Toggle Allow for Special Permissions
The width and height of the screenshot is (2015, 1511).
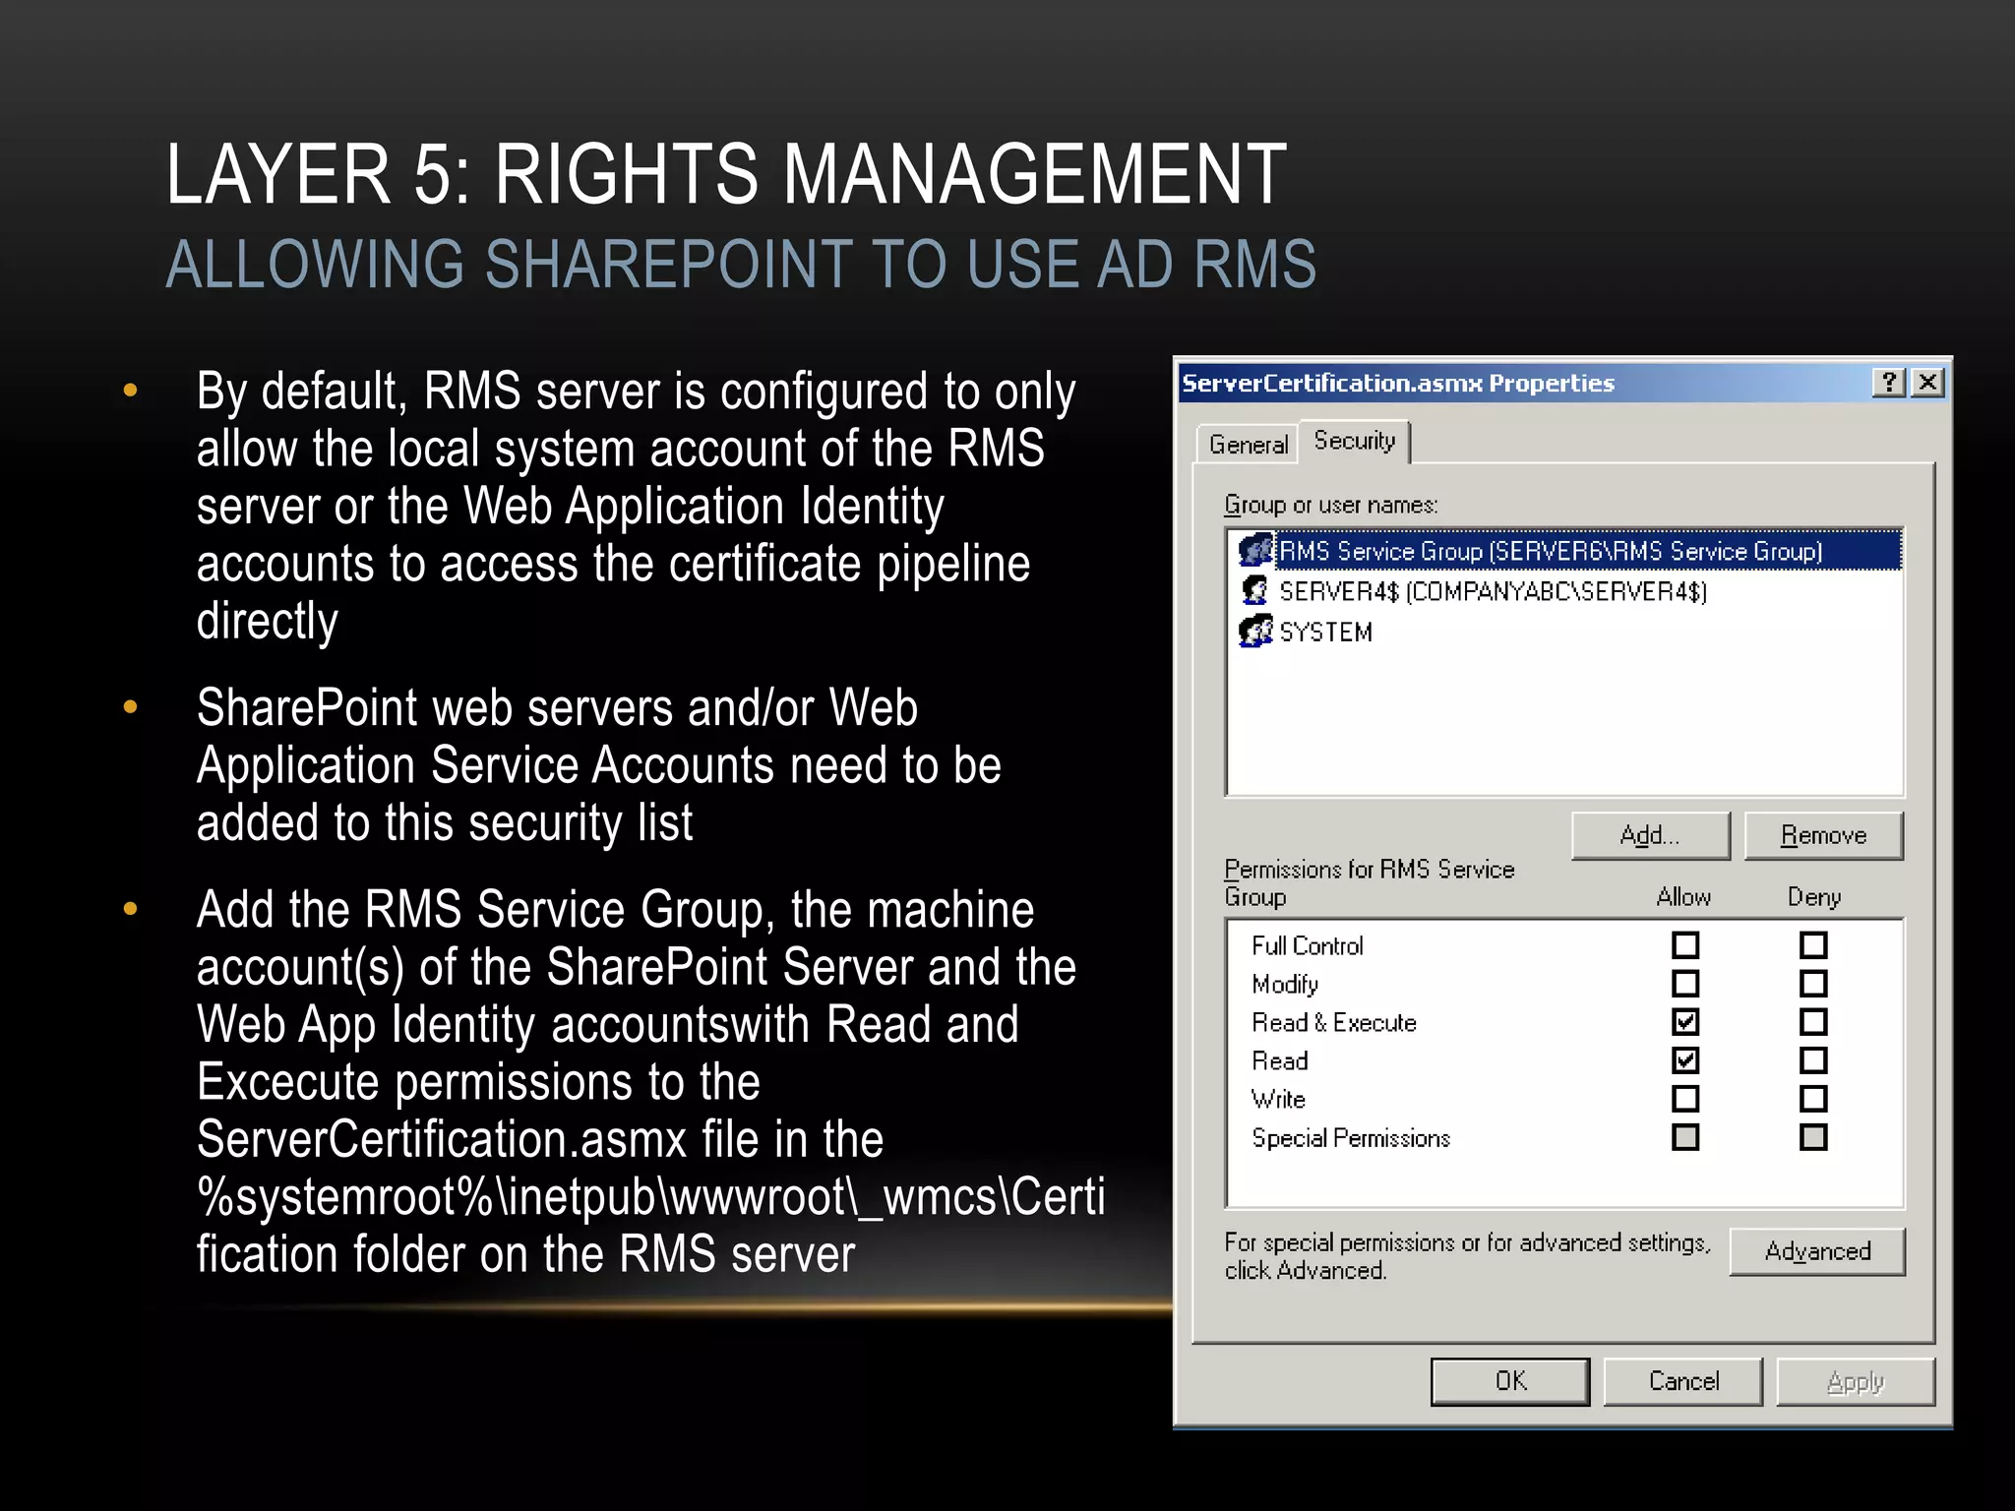tap(1685, 1137)
